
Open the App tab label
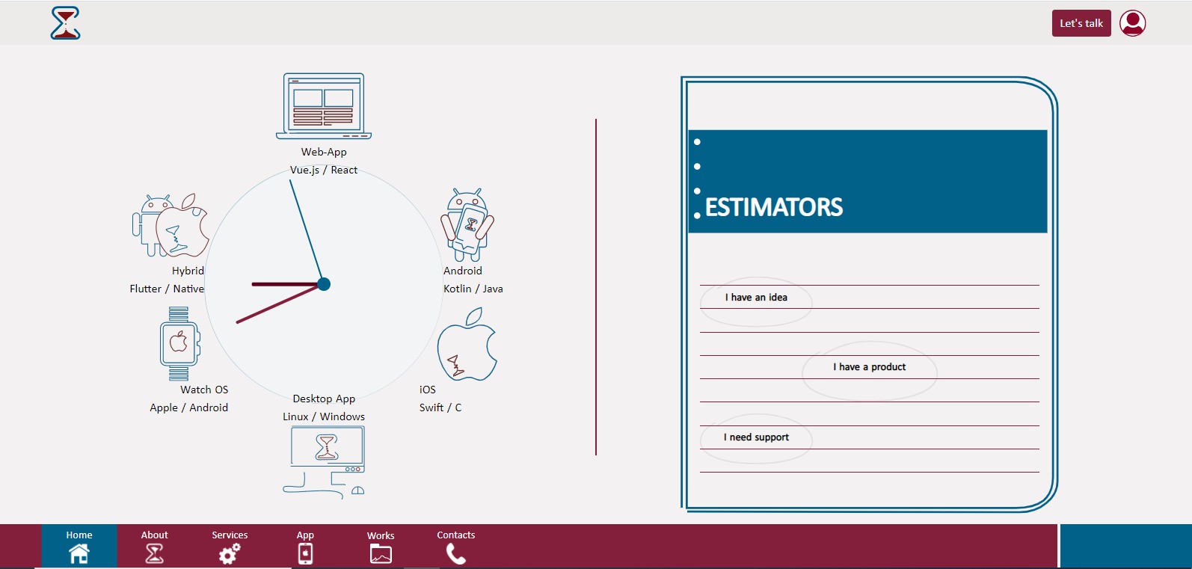point(305,535)
